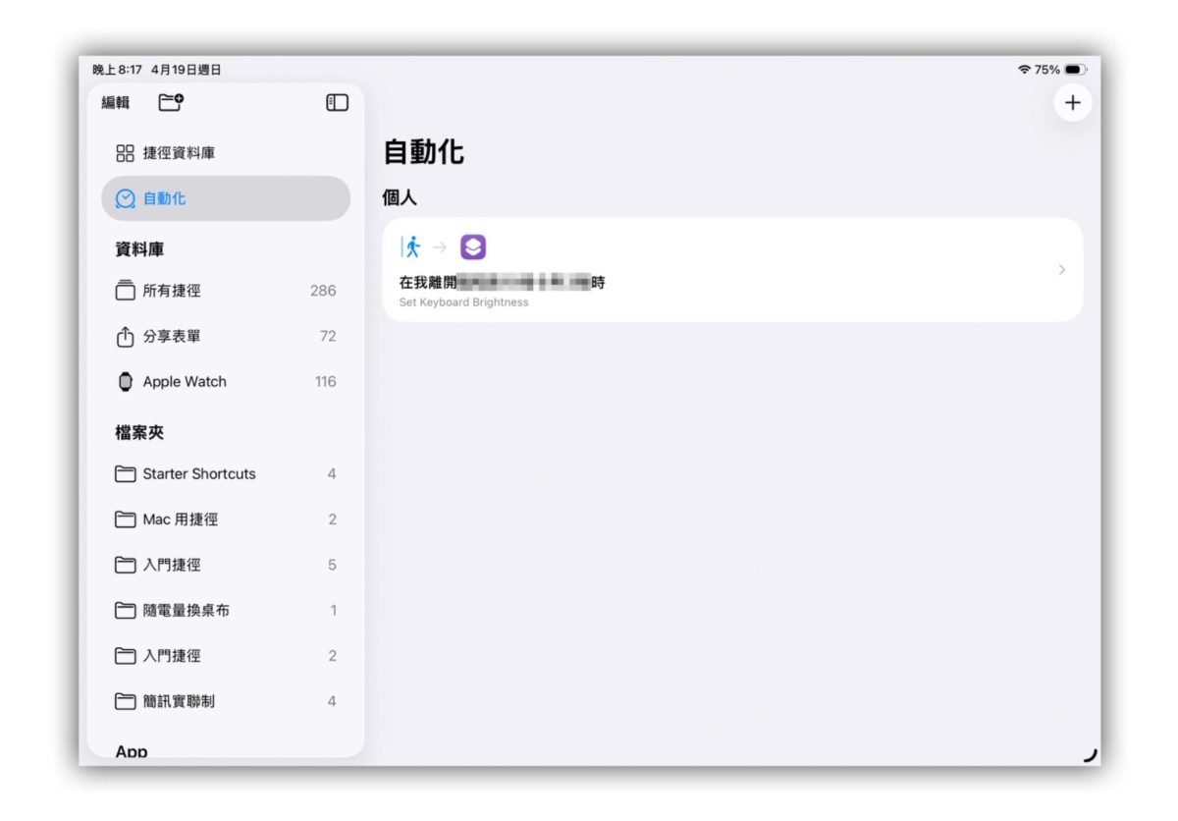This screenshot has height=821, width=1178.
Task: Click the 72 count for 分享表單
Action: tap(328, 336)
